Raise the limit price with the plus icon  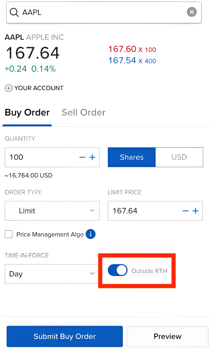196,211
